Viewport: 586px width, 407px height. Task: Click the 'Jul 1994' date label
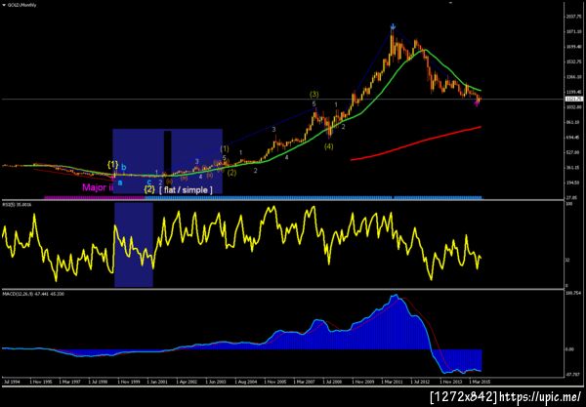point(12,382)
